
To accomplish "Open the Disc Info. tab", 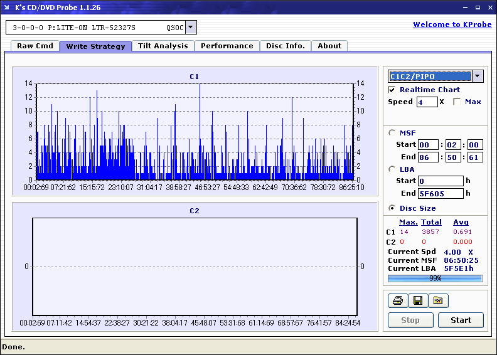I will [285, 46].
